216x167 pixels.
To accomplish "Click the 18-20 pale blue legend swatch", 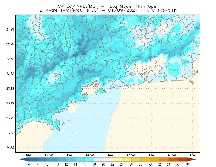I will point(99,159).
